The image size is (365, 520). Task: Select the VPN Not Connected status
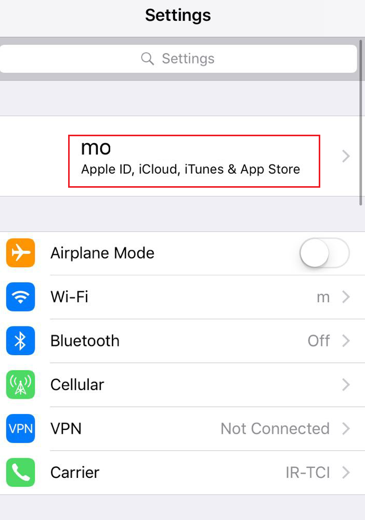point(275,428)
